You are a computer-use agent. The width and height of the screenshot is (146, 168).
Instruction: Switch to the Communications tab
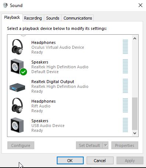click(78, 18)
